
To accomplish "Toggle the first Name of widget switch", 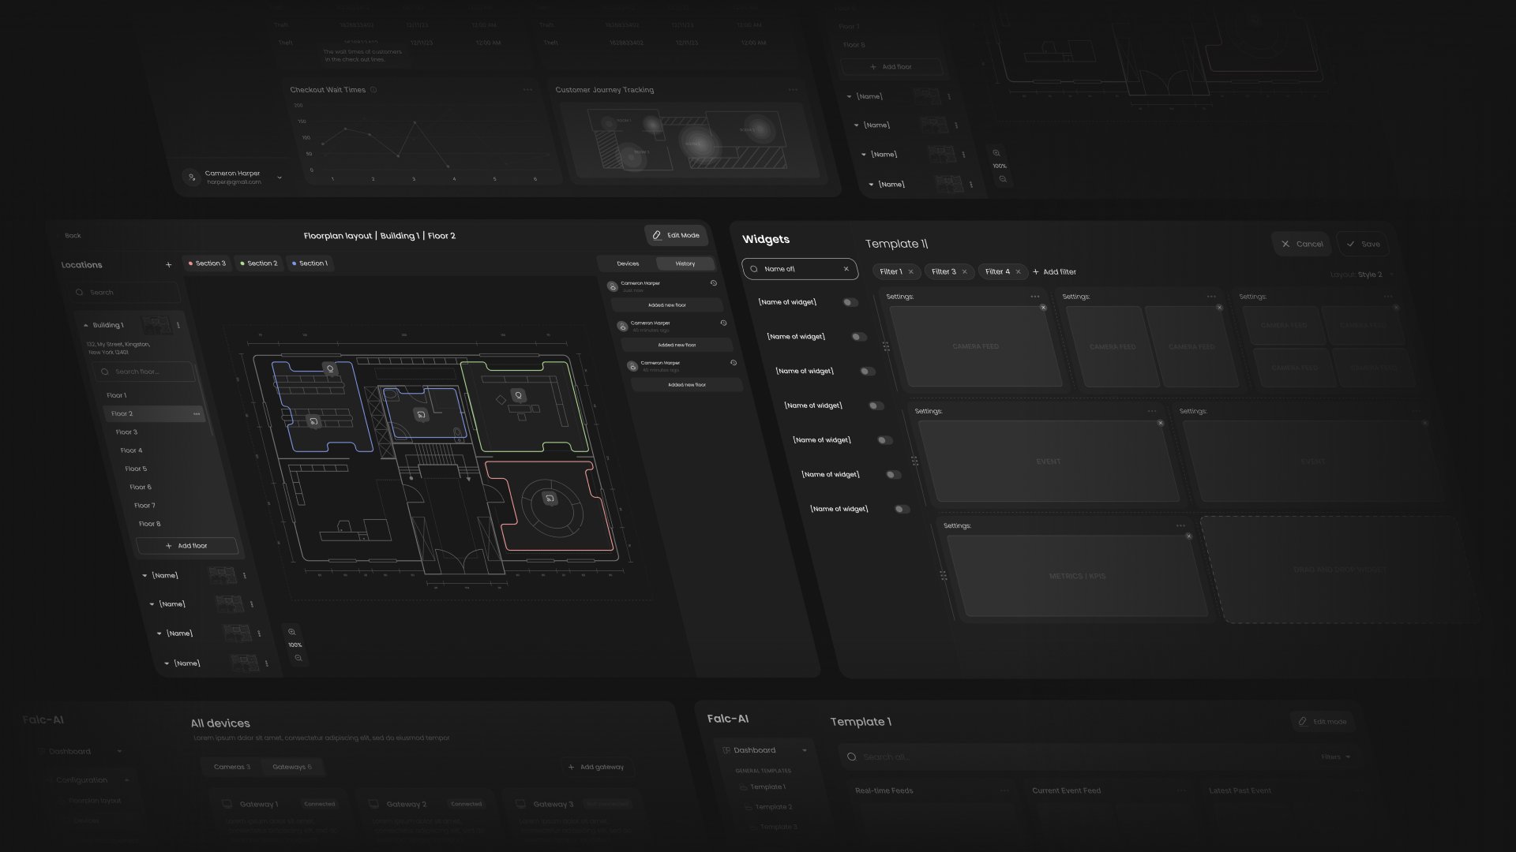I will [x=850, y=302].
